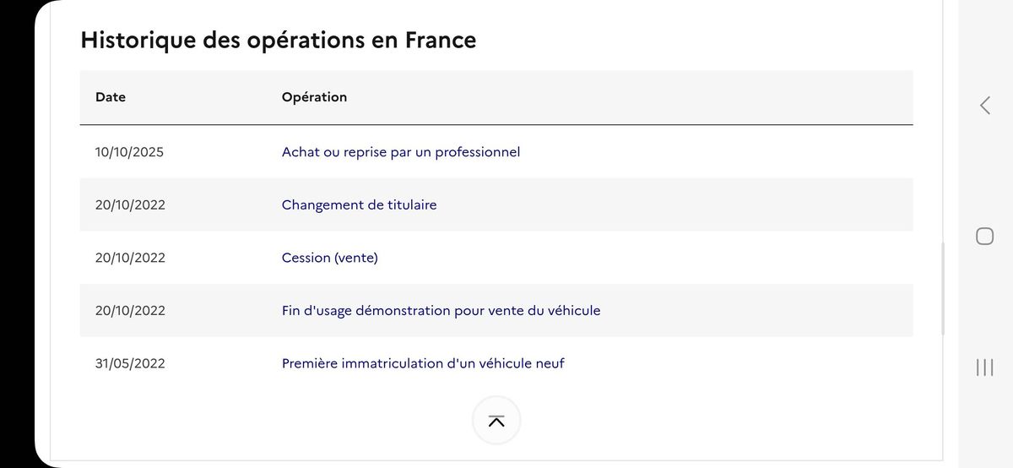Image resolution: width=1013 pixels, height=468 pixels.
Task: Click the date in the 'Fin d'usage' row
Action: tap(130, 310)
